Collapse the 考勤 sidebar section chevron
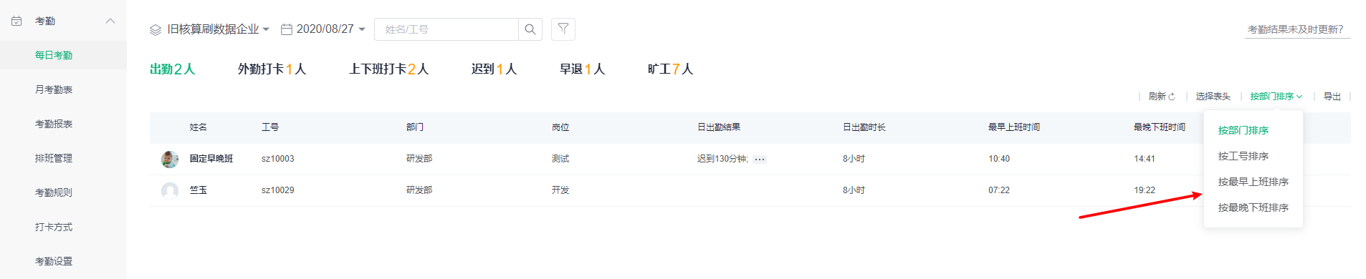 click(110, 21)
